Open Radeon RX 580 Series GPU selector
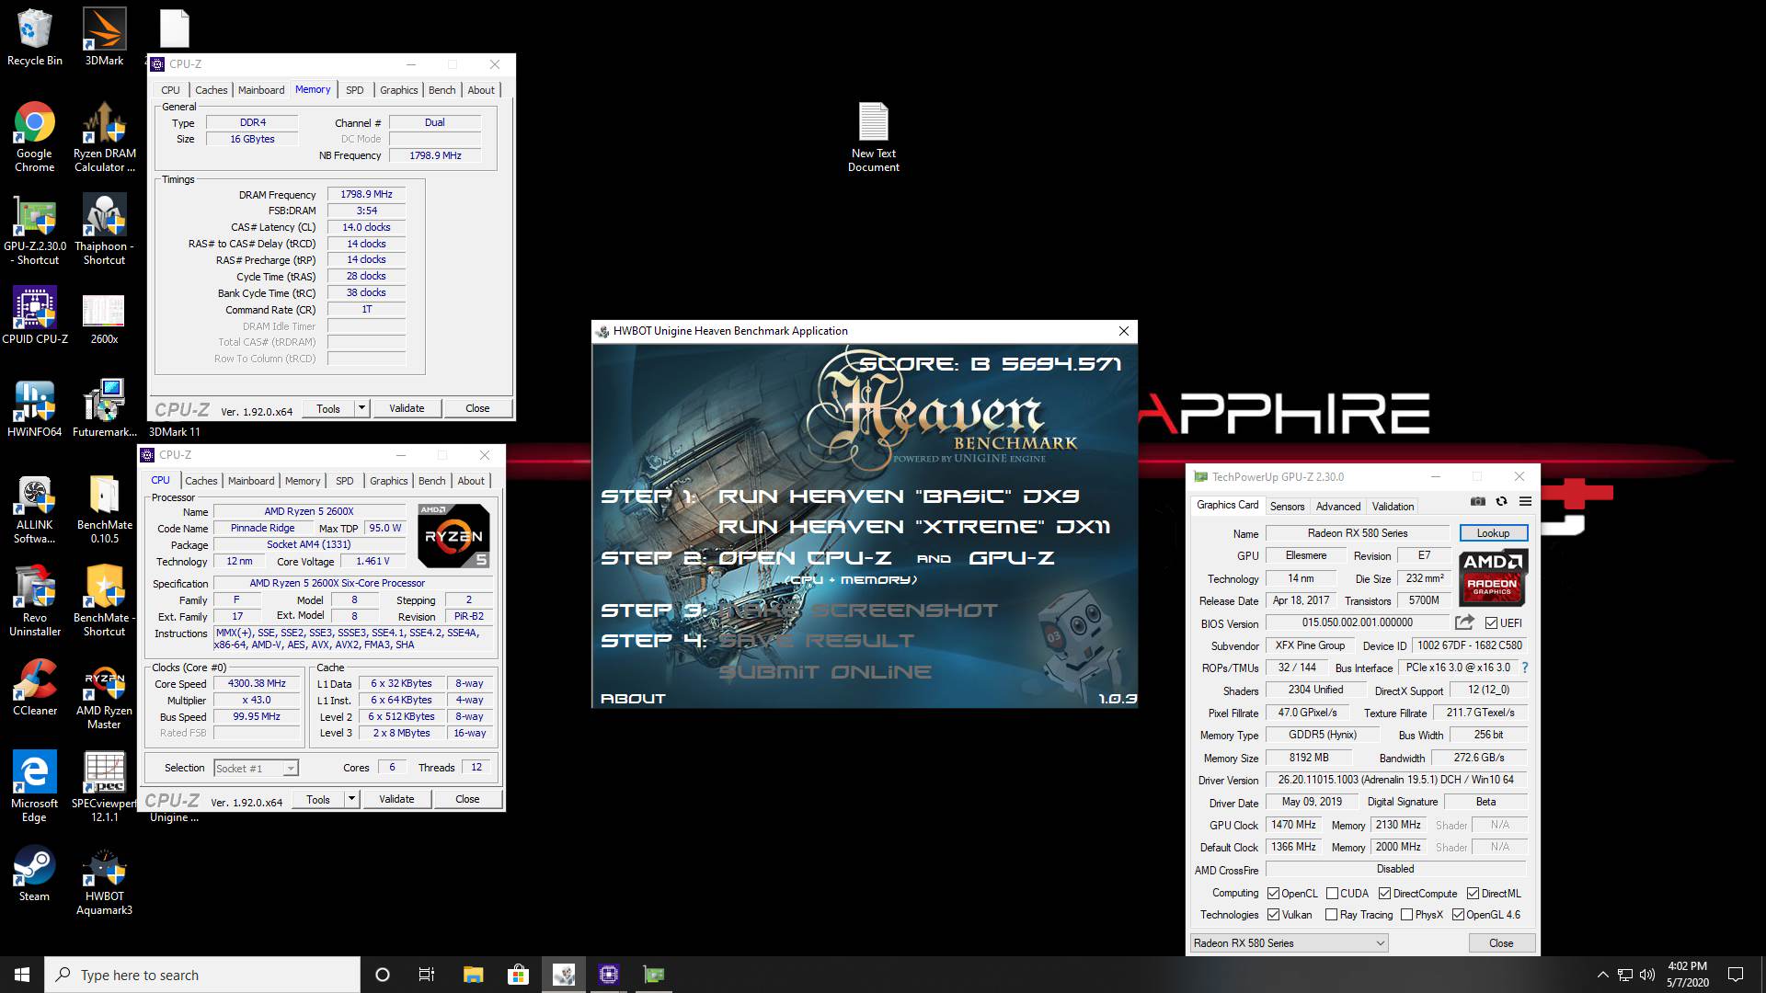The width and height of the screenshot is (1766, 993). click(1289, 943)
